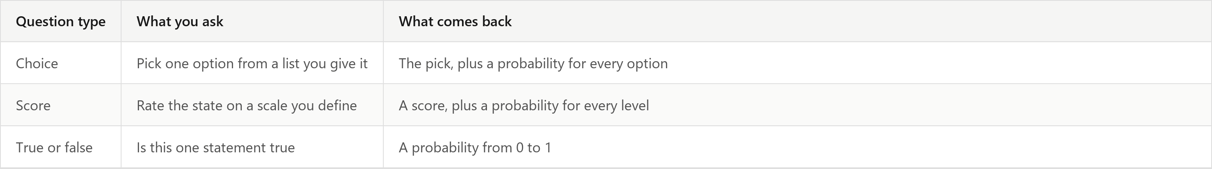Select the "Score" question type cell

tap(61, 105)
